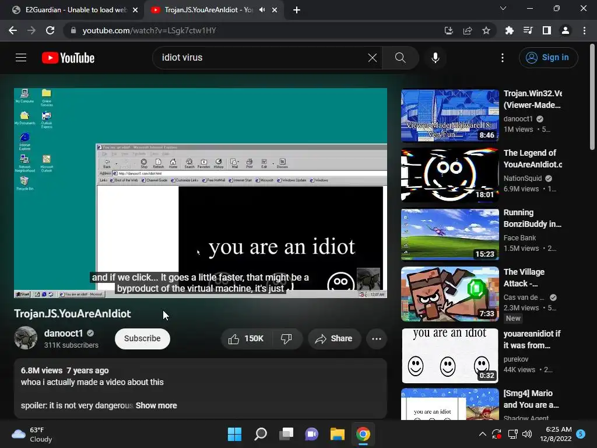Open Windows Start menu
Image resolution: width=597 pixels, height=448 pixels.
pos(234,434)
